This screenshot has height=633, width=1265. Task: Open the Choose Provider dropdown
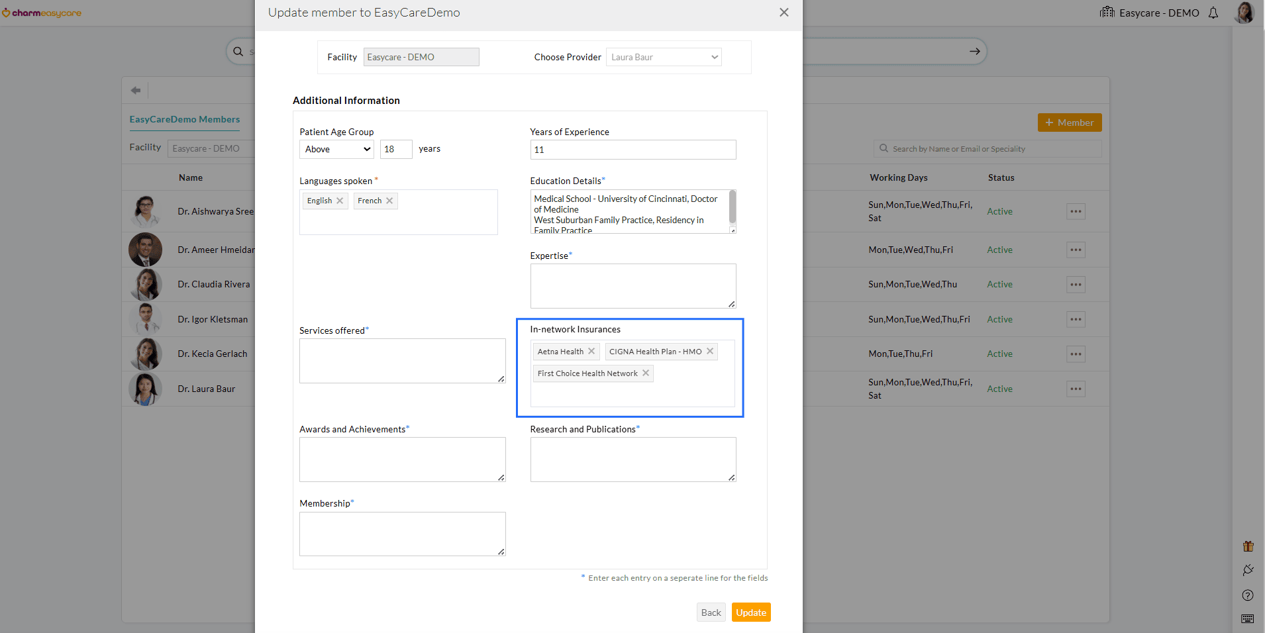pos(664,57)
